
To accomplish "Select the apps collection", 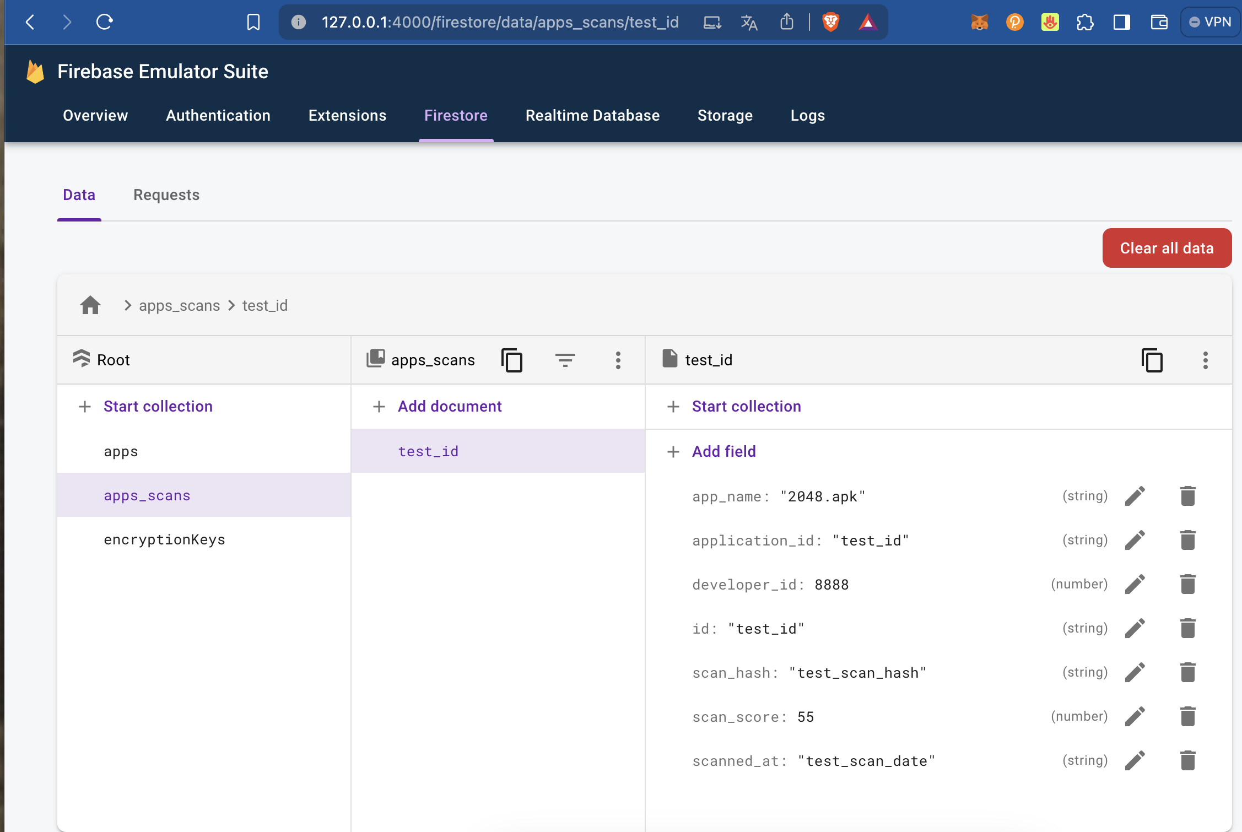I will (204, 451).
